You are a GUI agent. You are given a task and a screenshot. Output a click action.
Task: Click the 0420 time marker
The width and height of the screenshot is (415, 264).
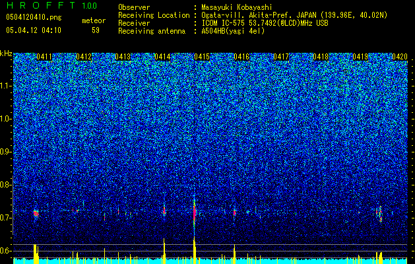pyautogui.click(x=400, y=57)
